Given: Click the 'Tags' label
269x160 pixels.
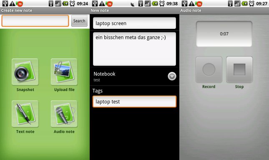Looking at the screenshot, I should click(98, 91).
